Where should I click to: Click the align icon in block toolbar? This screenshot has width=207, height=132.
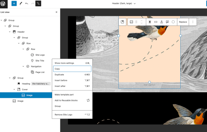(150, 22)
